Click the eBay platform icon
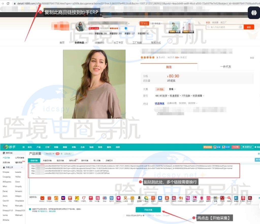 click(x=105, y=198)
